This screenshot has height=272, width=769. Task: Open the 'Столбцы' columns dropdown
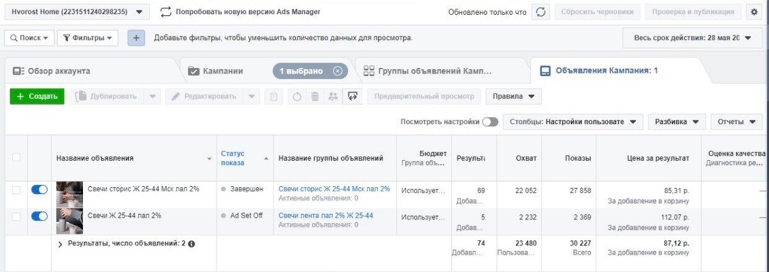click(x=573, y=122)
